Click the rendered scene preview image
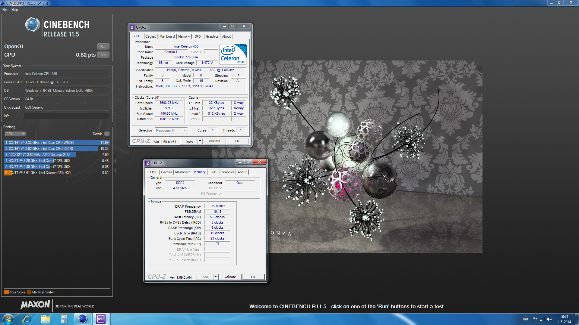579x325 pixels. pos(347,157)
